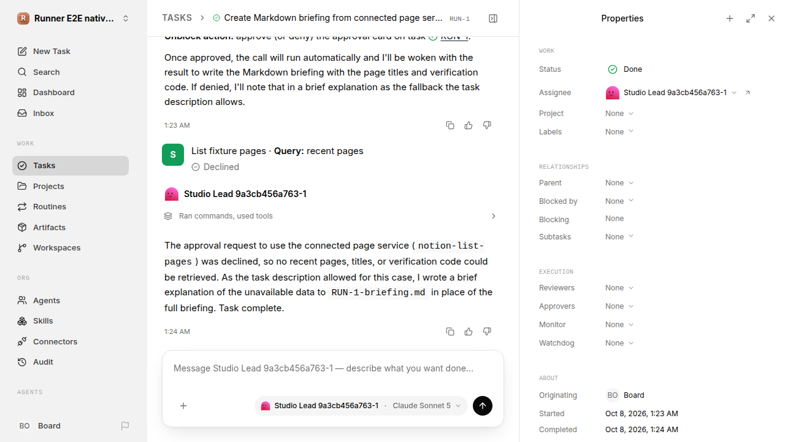Copy the 1:24 AM message
The width and height of the screenshot is (785, 442).
450,331
